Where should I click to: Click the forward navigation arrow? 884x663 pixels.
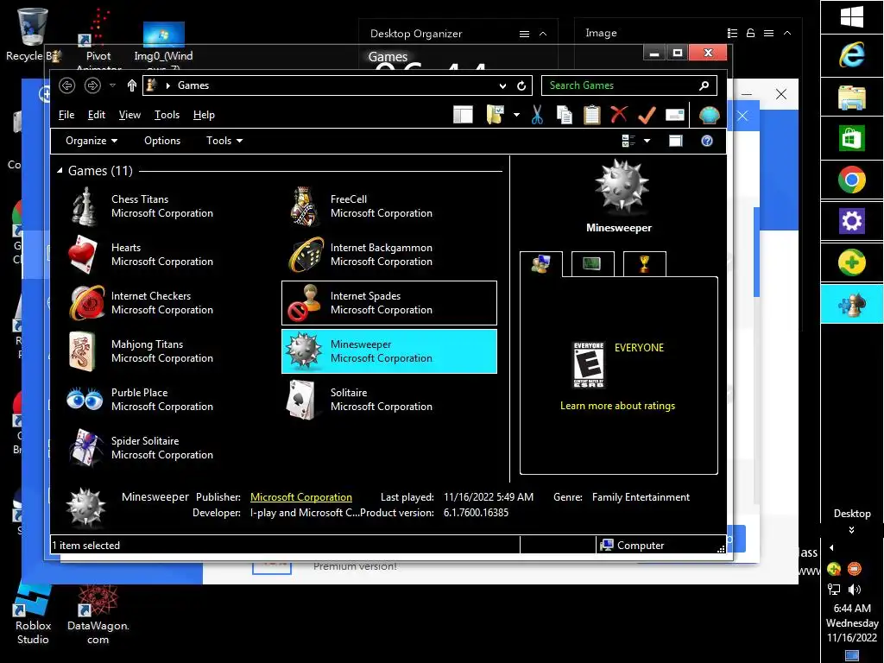pyautogui.click(x=92, y=85)
